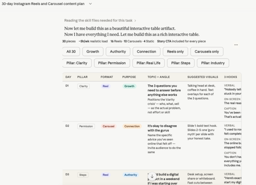This screenshot has height=185, width=256.
Task: Click the scroll-to-bottom arrow button
Action: click(x=152, y=176)
